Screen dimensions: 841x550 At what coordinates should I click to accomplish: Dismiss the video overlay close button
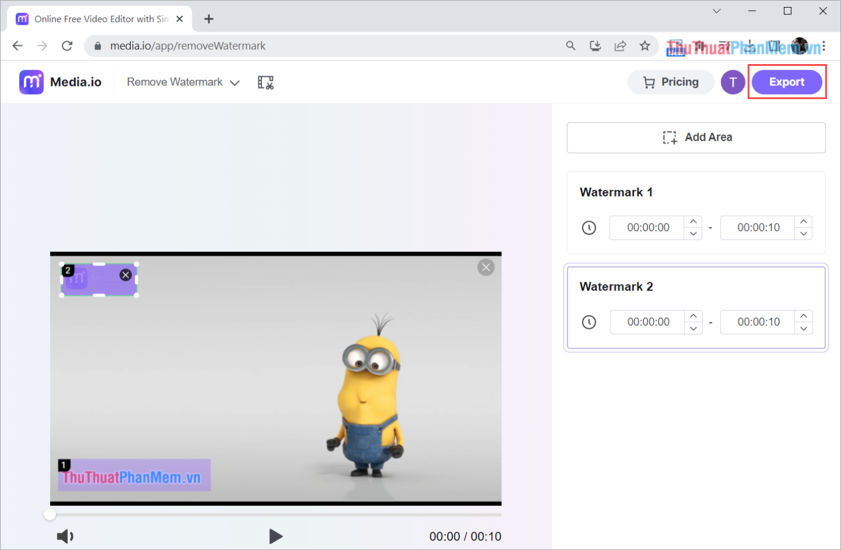point(486,267)
